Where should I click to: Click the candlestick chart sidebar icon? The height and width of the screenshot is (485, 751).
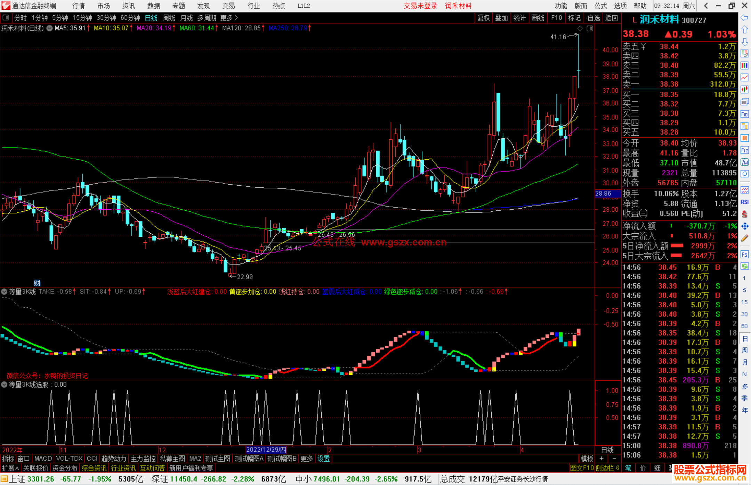(744, 90)
